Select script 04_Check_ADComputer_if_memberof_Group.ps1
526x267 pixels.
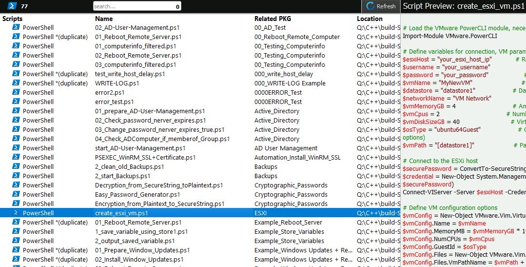pos(162,139)
